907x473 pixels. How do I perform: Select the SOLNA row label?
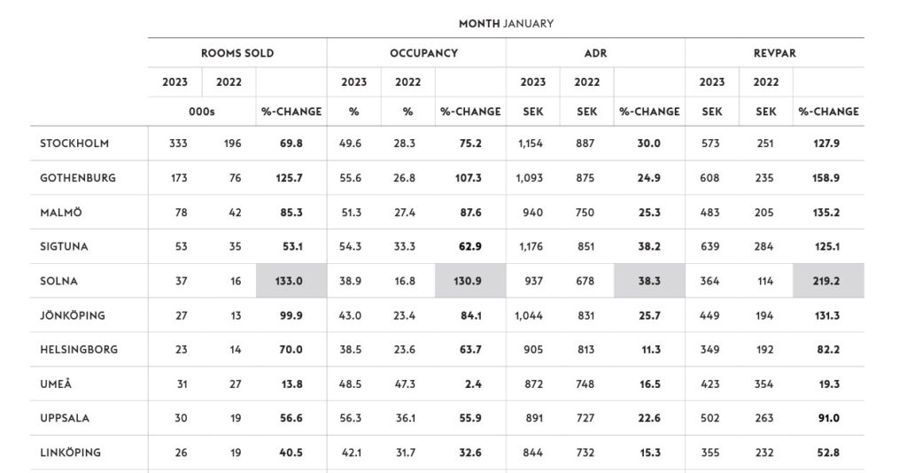59,281
